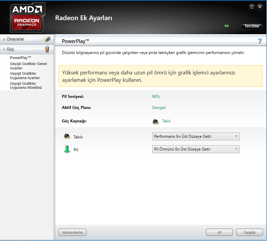Open the Takılı performance dropdown
The image size is (267, 241).
click(x=196, y=136)
